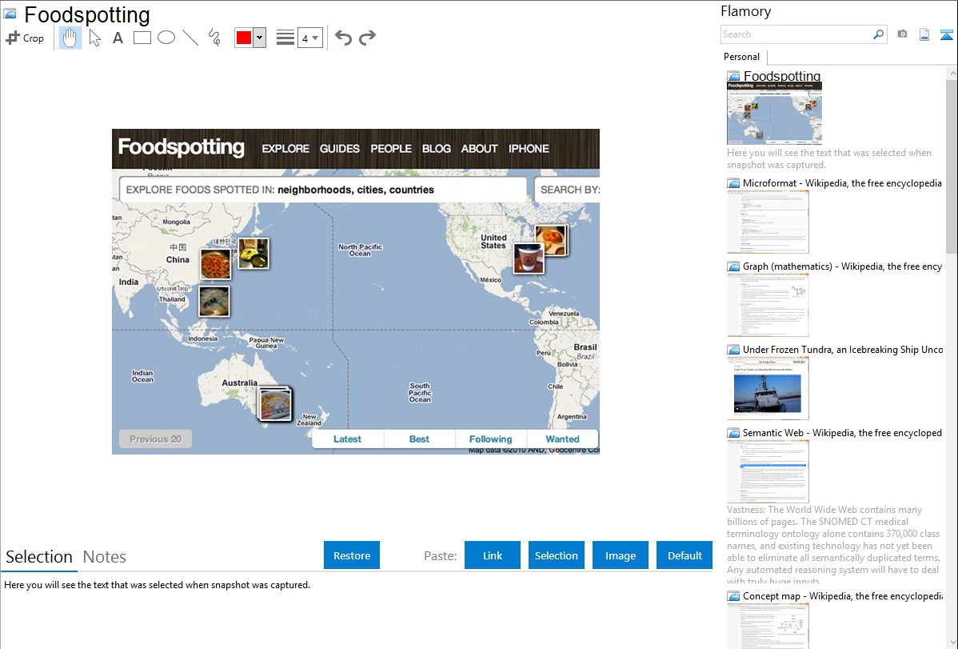
Task: Click the line thickness icon
Action: pyautogui.click(x=285, y=38)
